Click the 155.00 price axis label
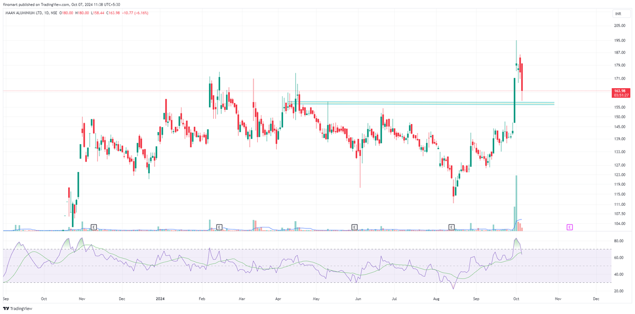 [620, 107]
